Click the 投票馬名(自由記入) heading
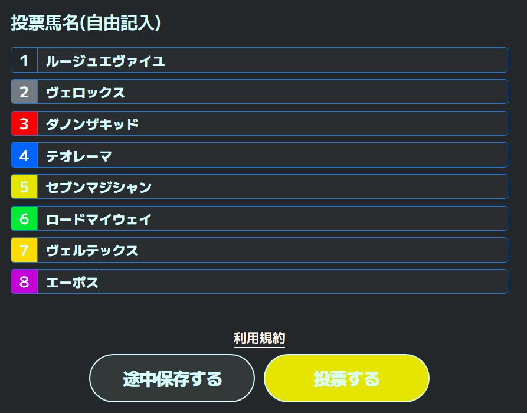 pyautogui.click(x=86, y=23)
